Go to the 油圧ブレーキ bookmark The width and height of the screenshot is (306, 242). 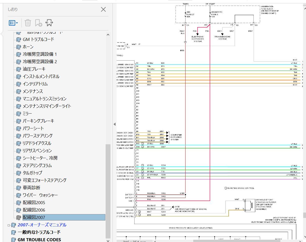34,69
